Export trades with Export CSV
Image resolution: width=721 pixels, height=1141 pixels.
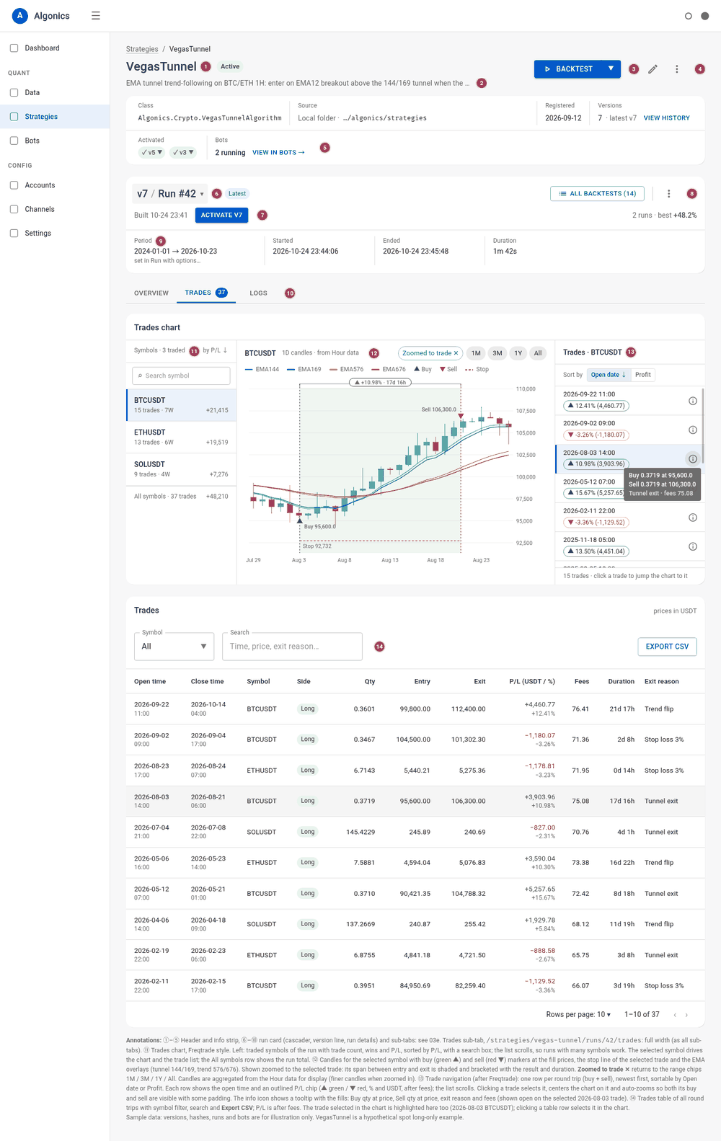pyautogui.click(x=667, y=647)
